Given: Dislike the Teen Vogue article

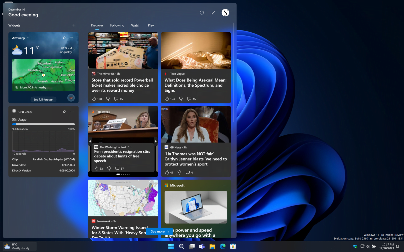Looking at the screenshot, I should point(181,99).
